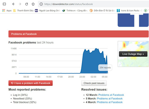Open the Live Outage Map
Image resolution: width=149 pixels, height=109 pixels.
coord(133,54)
